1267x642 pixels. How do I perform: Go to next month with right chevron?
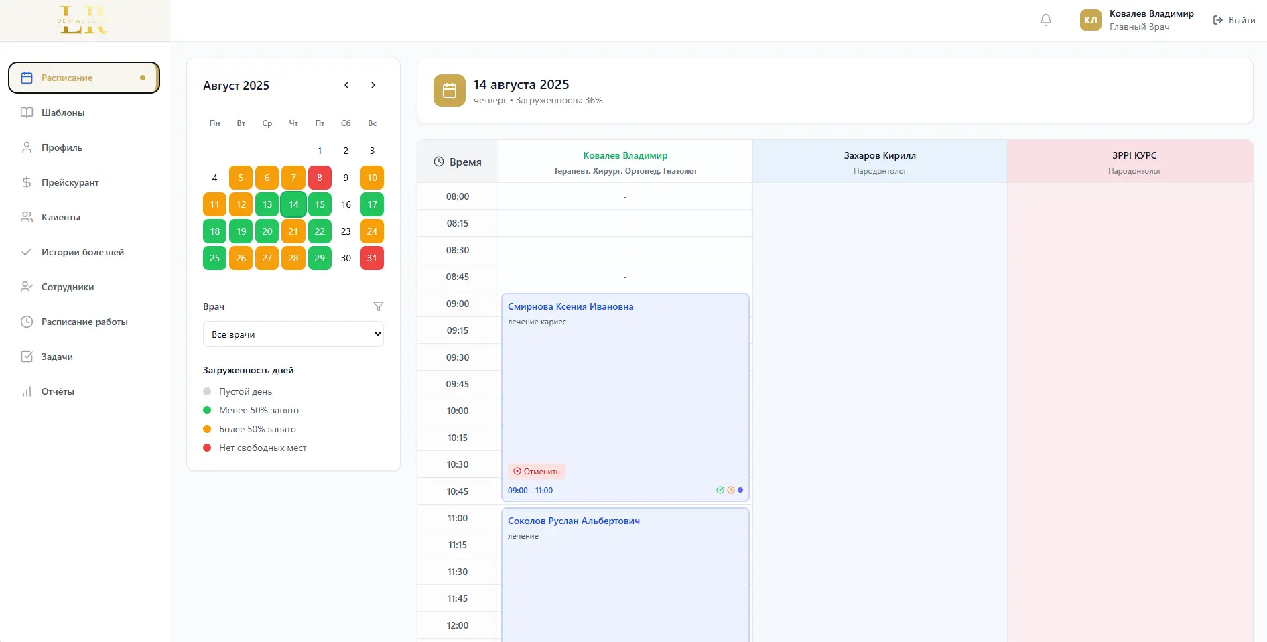[373, 85]
